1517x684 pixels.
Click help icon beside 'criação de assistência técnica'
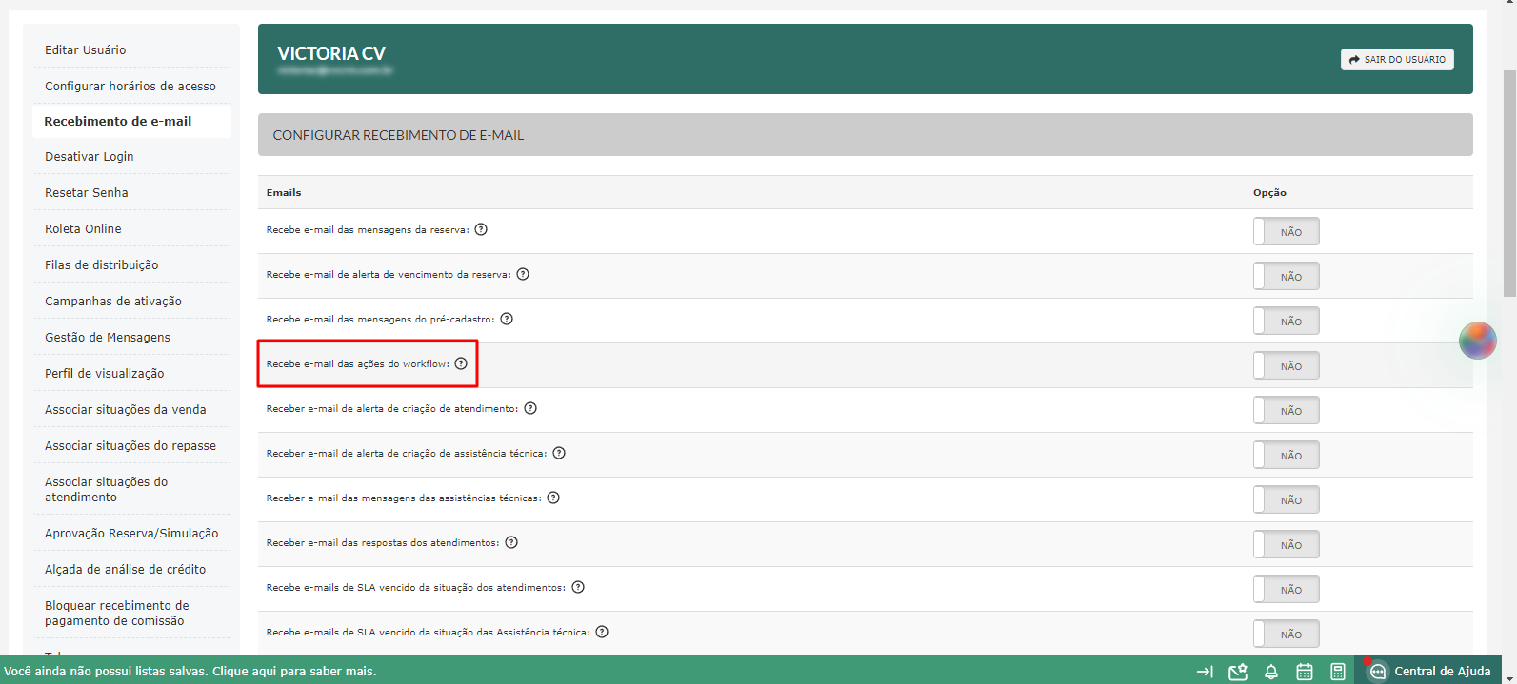[x=559, y=453]
